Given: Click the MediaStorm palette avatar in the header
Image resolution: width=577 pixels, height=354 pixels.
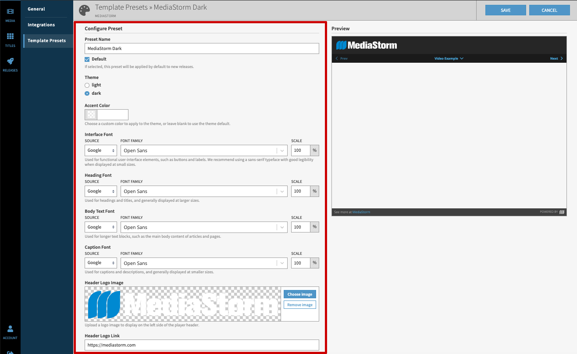Looking at the screenshot, I should 84,10.
